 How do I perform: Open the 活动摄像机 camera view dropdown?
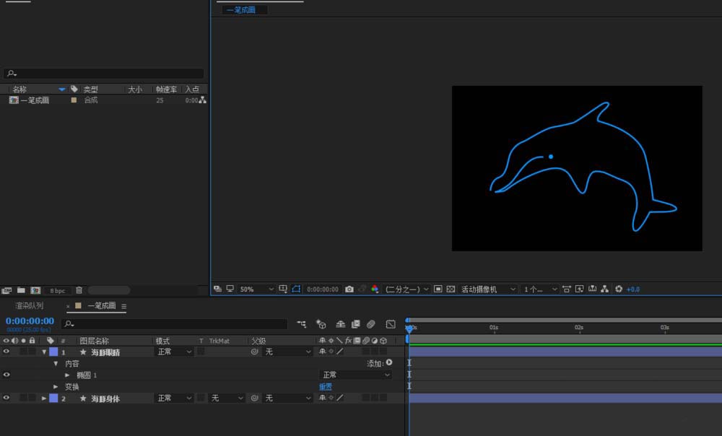pyautogui.click(x=489, y=289)
